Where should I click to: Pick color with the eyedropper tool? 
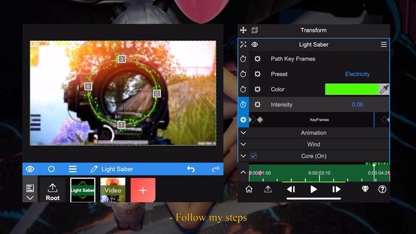pyautogui.click(x=384, y=89)
